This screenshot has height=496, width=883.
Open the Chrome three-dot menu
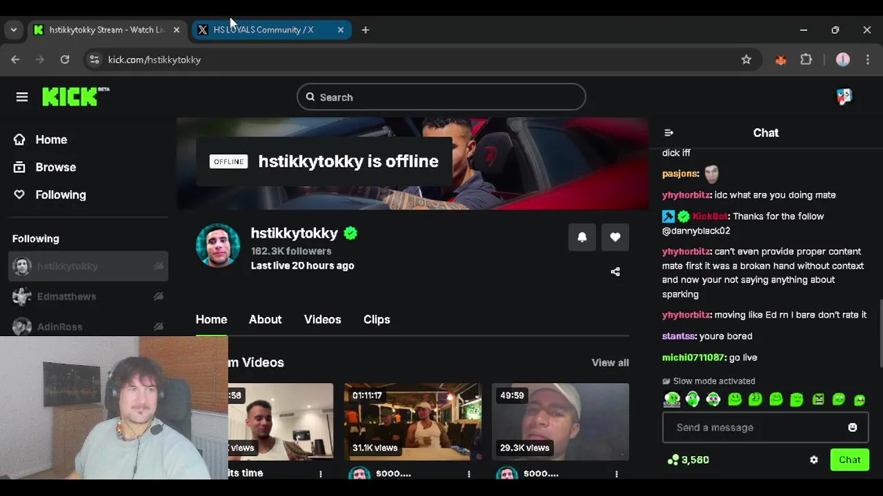868,60
